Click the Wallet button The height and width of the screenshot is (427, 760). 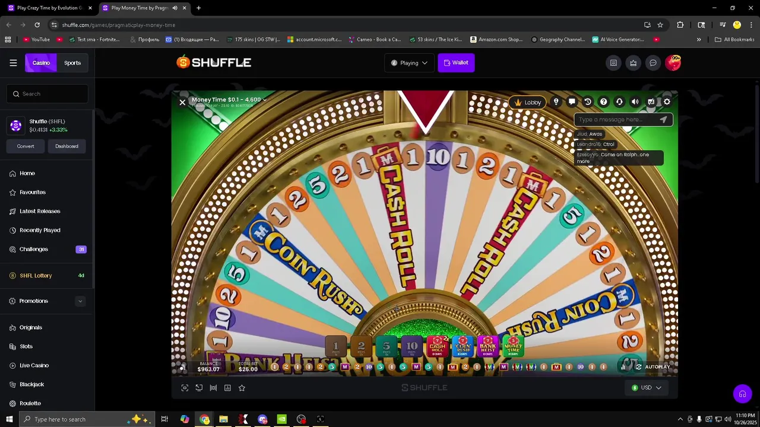[x=456, y=63]
